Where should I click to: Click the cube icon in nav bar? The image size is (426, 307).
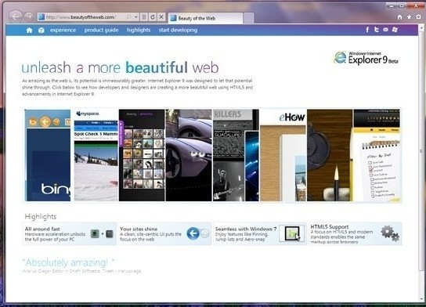click(41, 31)
